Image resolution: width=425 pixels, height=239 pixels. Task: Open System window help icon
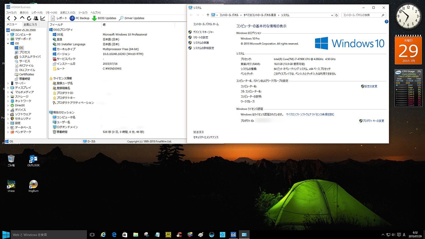click(386, 22)
